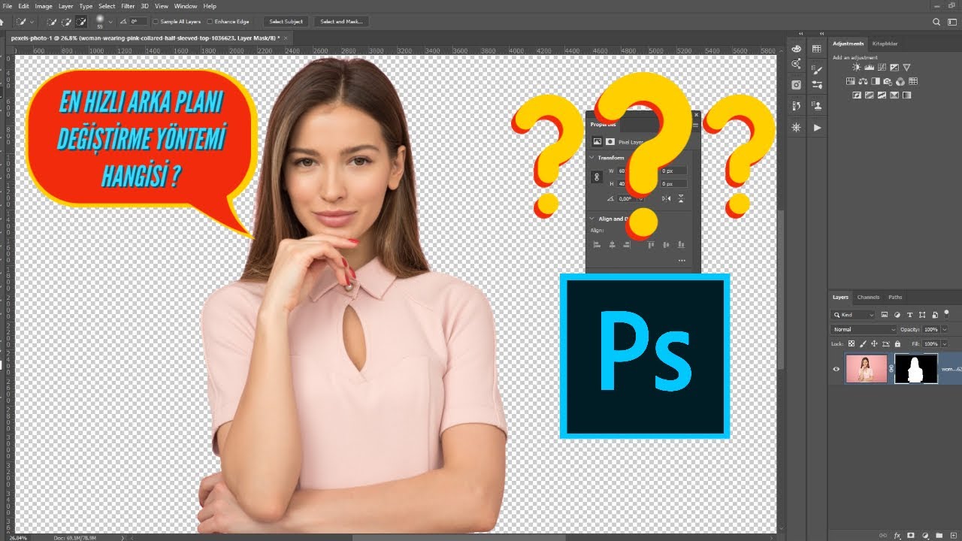
Task: Select the New Selection quick selection mode
Action: [x=52, y=22]
